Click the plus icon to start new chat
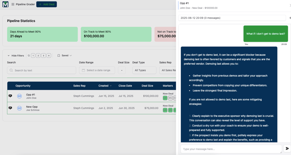 [290, 18]
